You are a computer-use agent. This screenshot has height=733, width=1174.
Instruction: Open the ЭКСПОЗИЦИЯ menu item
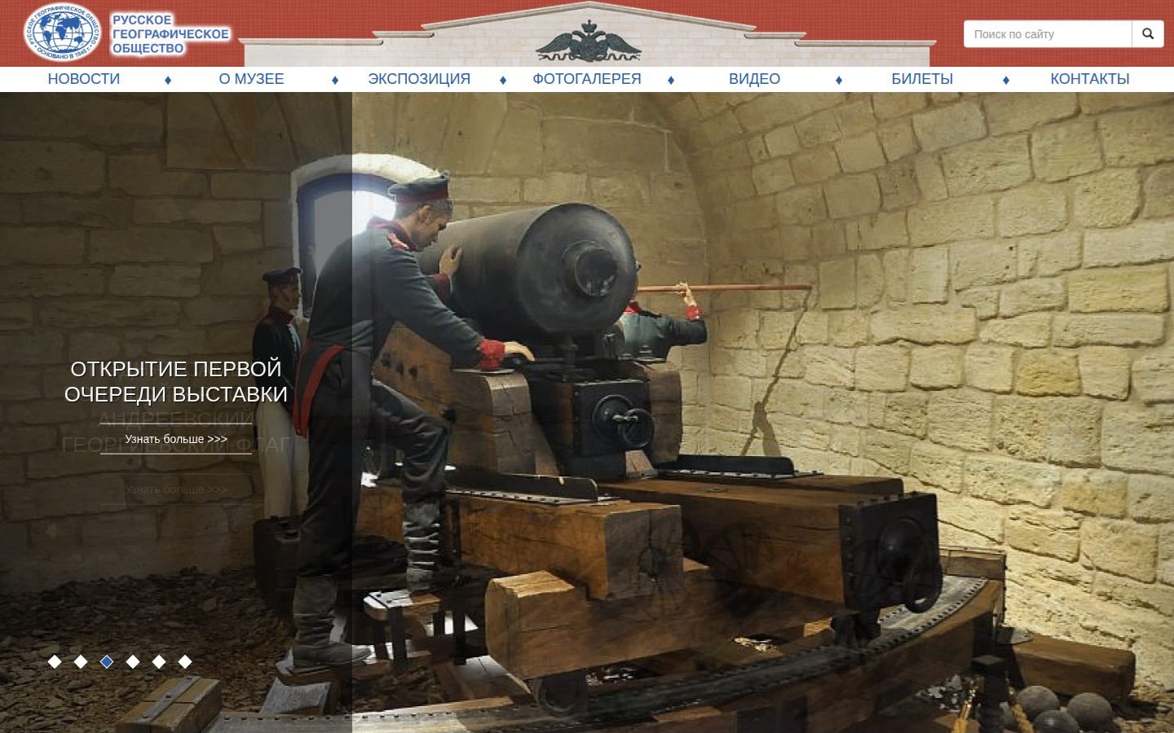[x=419, y=79]
